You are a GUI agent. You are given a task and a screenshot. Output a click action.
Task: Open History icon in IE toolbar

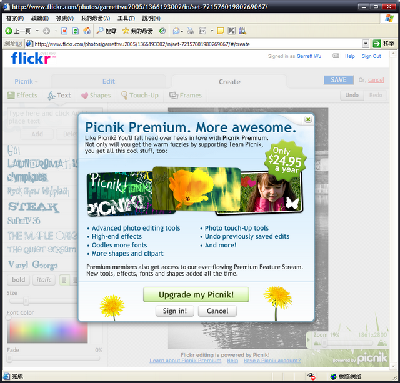162,31
